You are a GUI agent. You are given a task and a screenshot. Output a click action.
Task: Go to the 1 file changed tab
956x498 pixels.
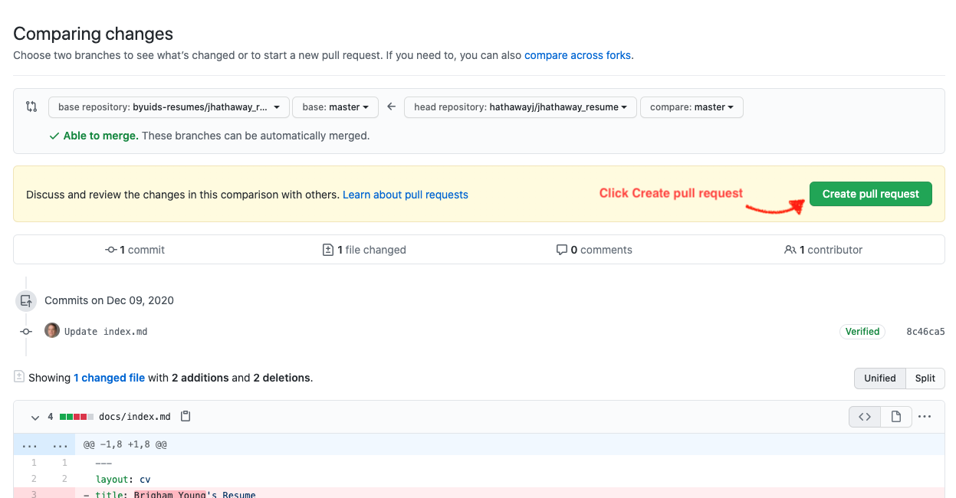coord(365,250)
